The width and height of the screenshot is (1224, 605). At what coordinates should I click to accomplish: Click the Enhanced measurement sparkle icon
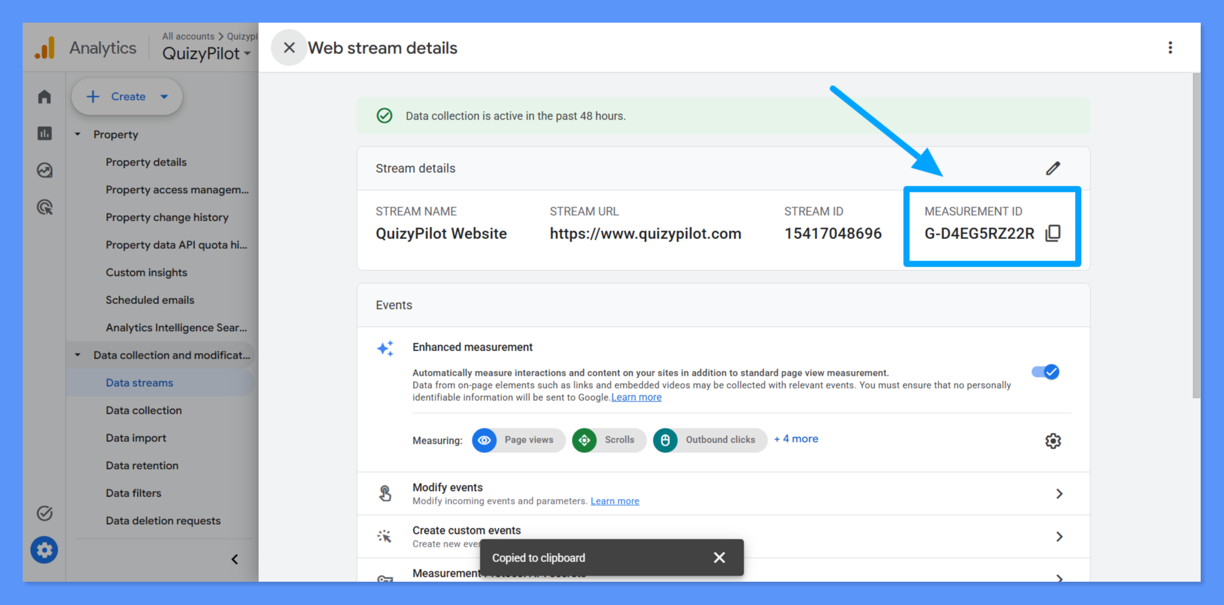[x=385, y=348]
